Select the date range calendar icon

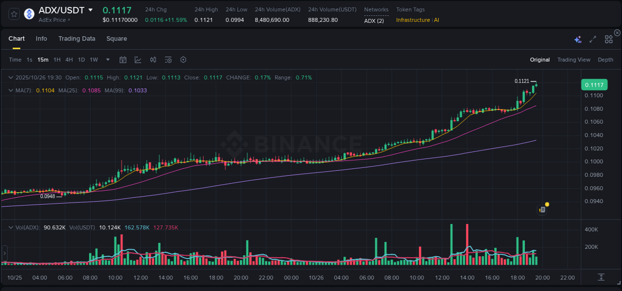click(x=123, y=60)
